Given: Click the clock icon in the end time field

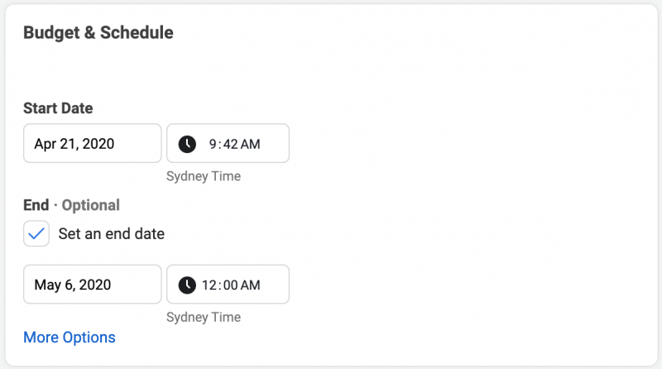Looking at the screenshot, I should coord(187,285).
